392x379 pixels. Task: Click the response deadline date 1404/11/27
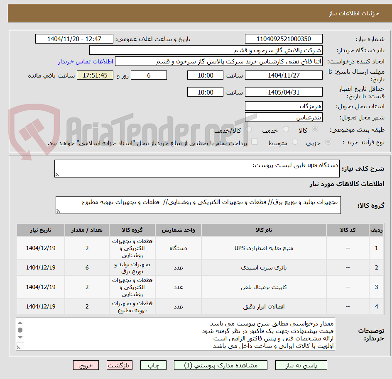[x=284, y=75]
